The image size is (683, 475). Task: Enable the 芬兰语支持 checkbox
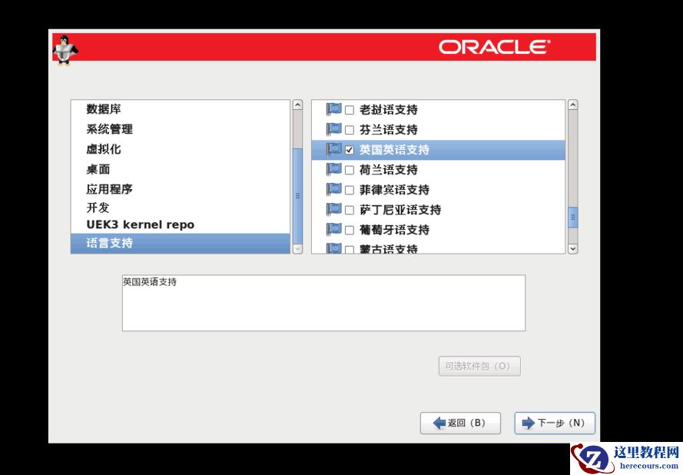[x=350, y=130]
